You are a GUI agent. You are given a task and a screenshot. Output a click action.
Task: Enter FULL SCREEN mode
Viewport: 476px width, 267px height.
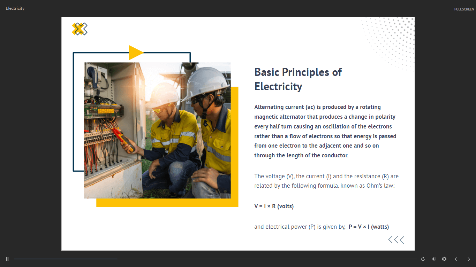[x=464, y=9]
